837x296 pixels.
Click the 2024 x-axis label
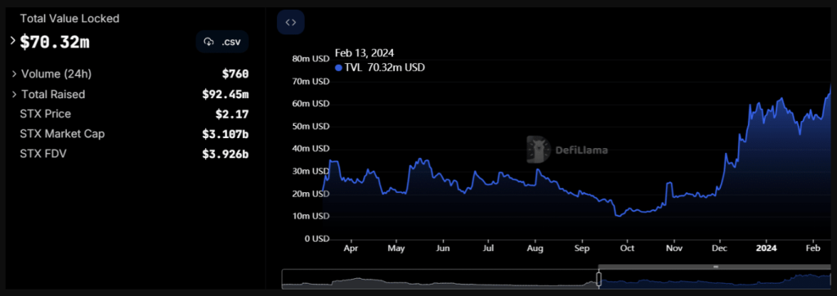(x=767, y=249)
